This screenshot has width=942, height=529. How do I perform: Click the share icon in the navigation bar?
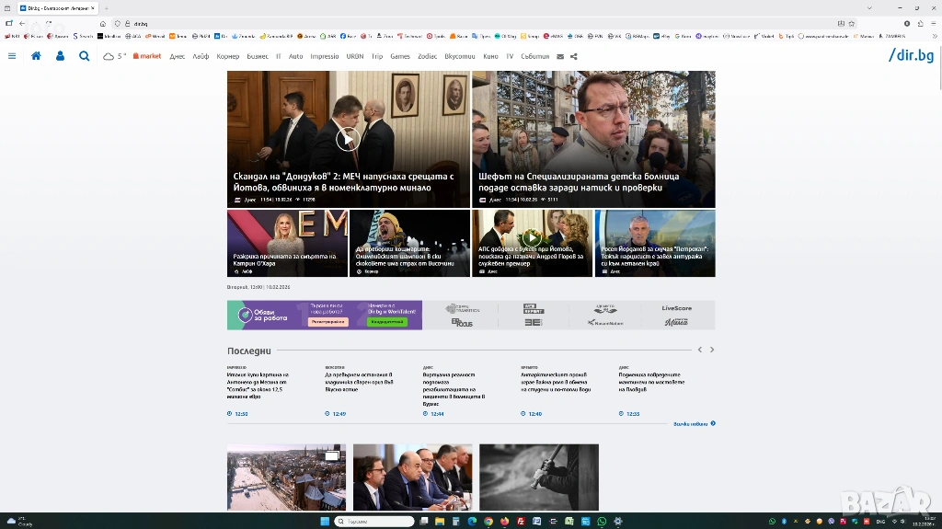(x=574, y=56)
